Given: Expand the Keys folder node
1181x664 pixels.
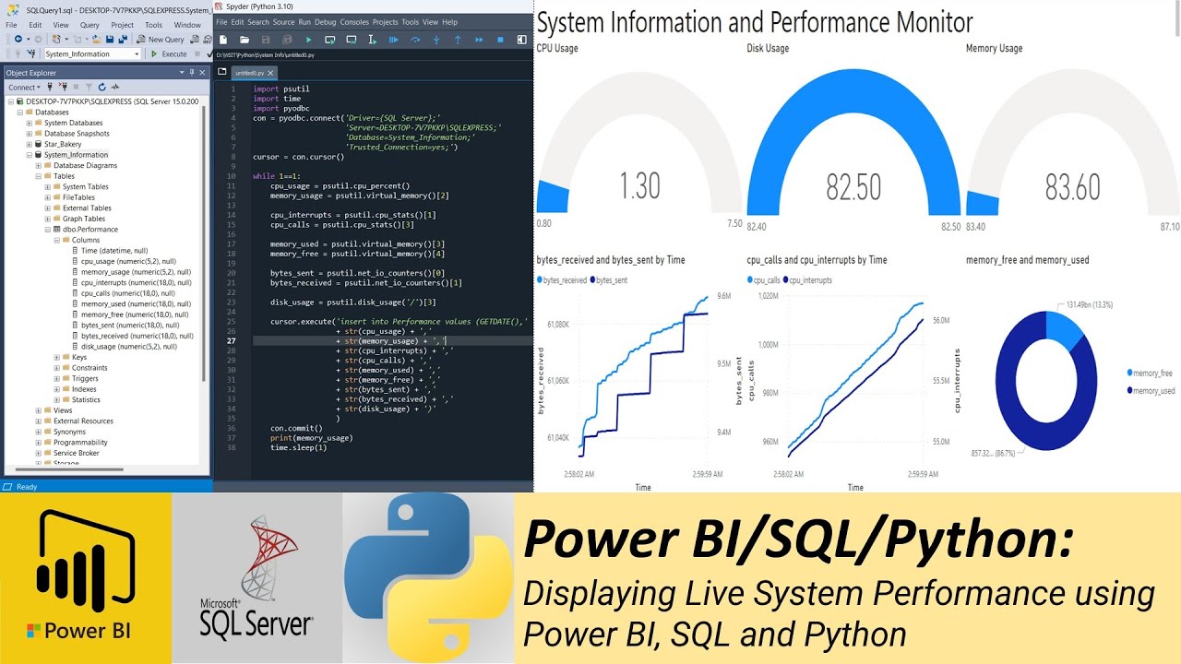Looking at the screenshot, I should [x=57, y=357].
